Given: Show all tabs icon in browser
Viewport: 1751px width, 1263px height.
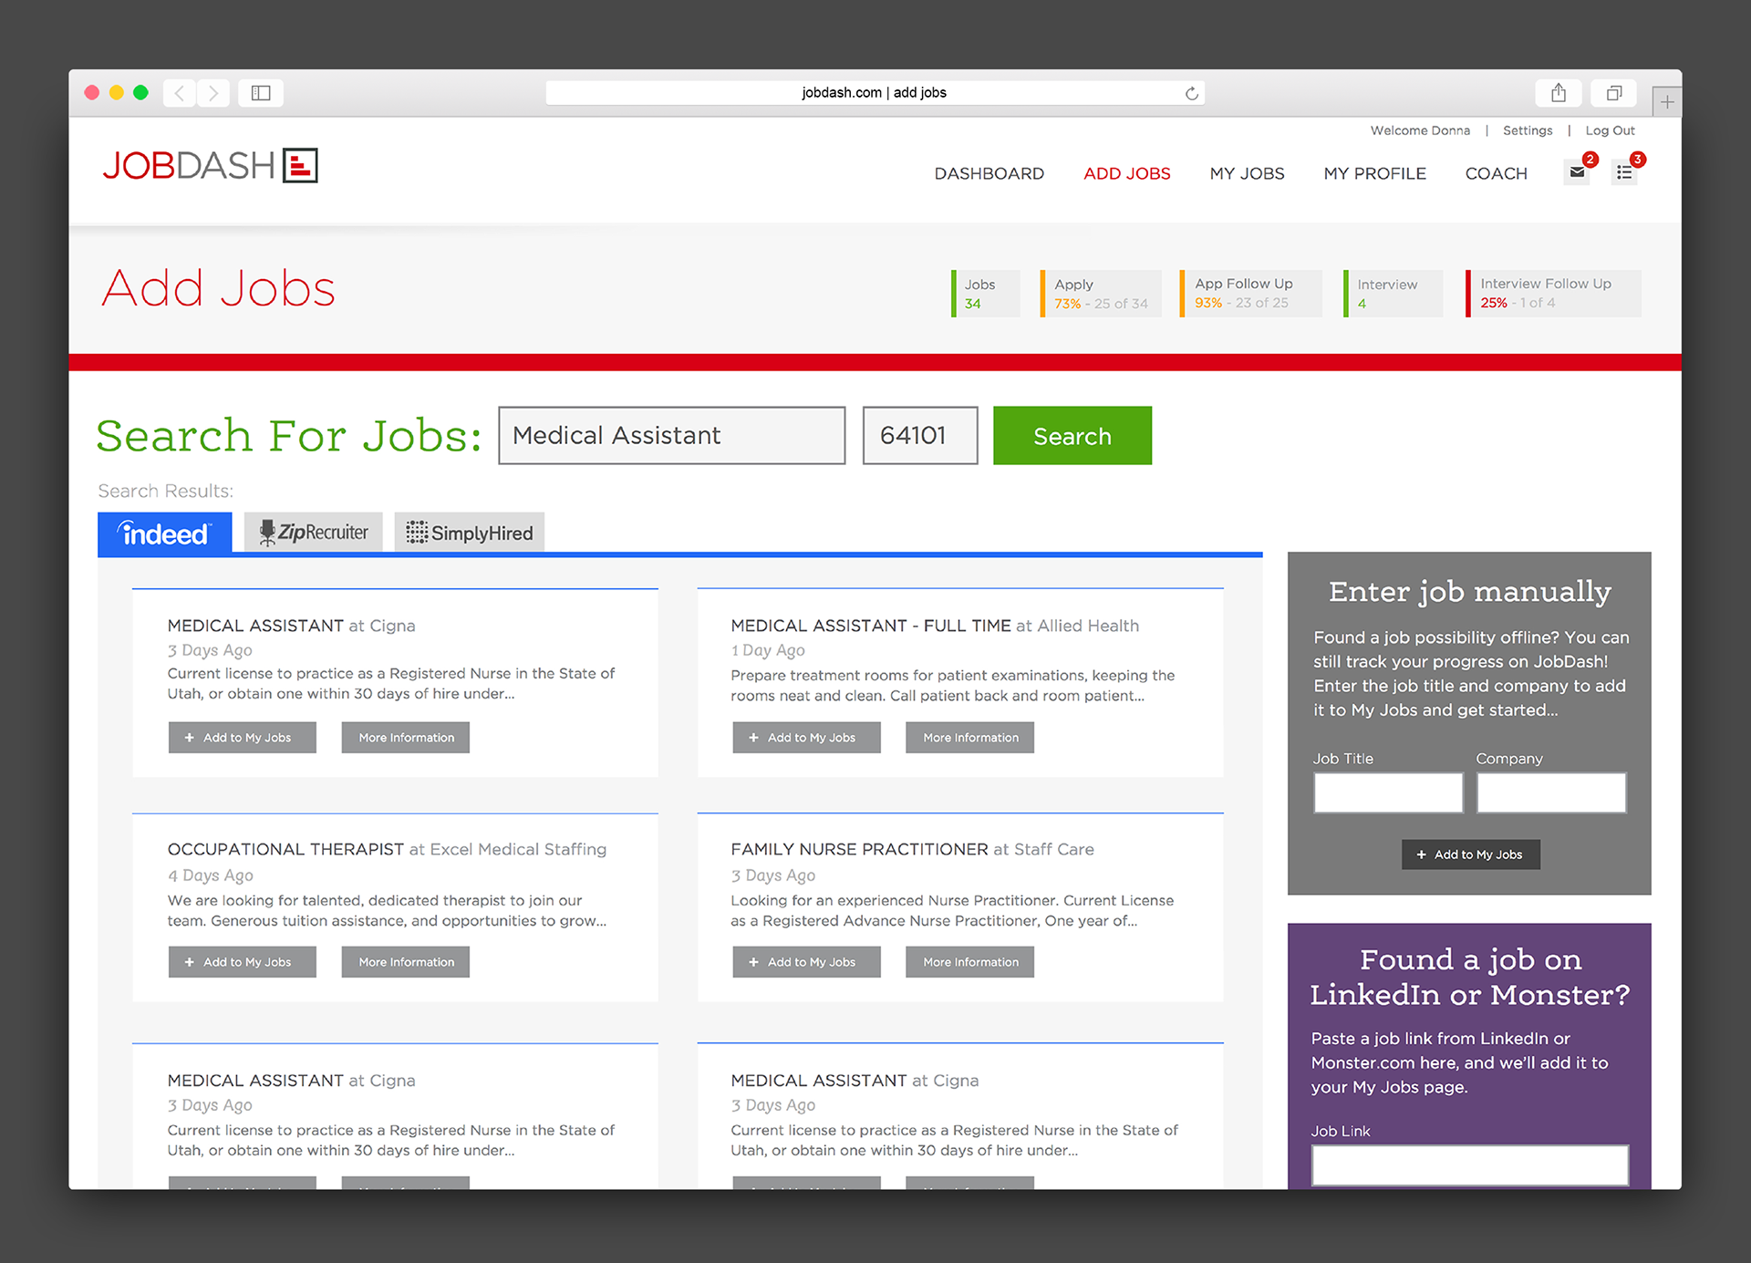Looking at the screenshot, I should coord(1614,93).
